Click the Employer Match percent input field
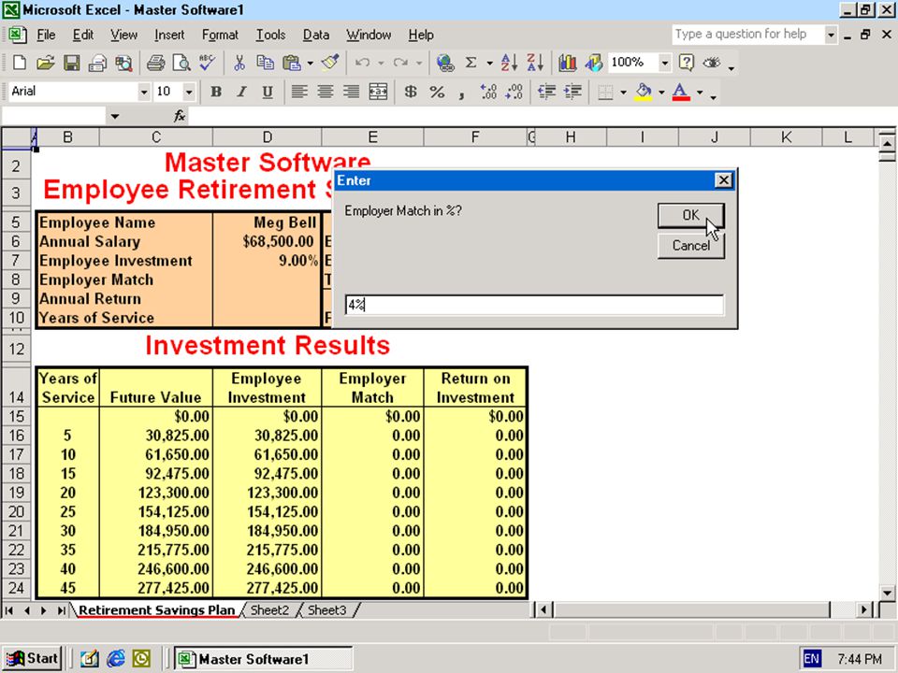The height and width of the screenshot is (673, 898). pos(534,305)
